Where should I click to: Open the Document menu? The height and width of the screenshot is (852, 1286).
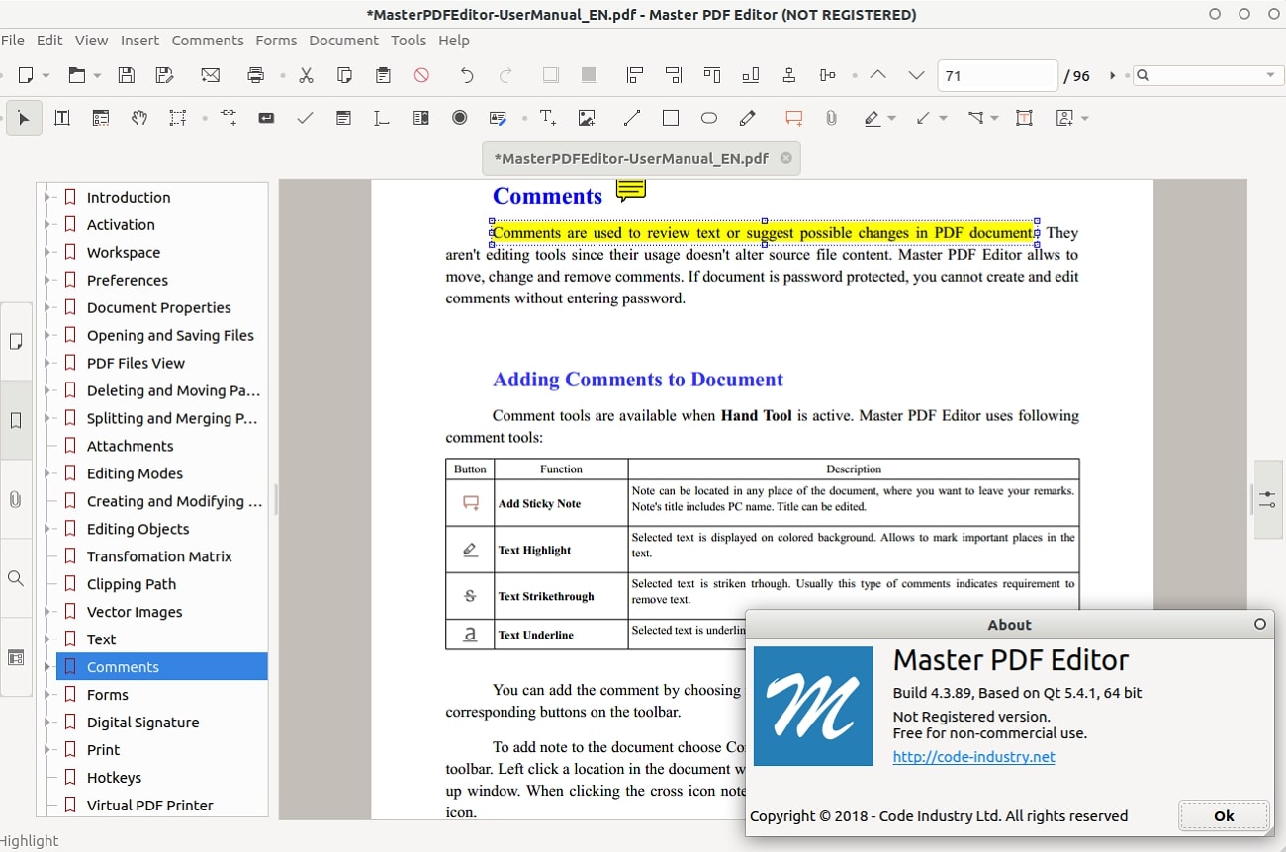343,41
